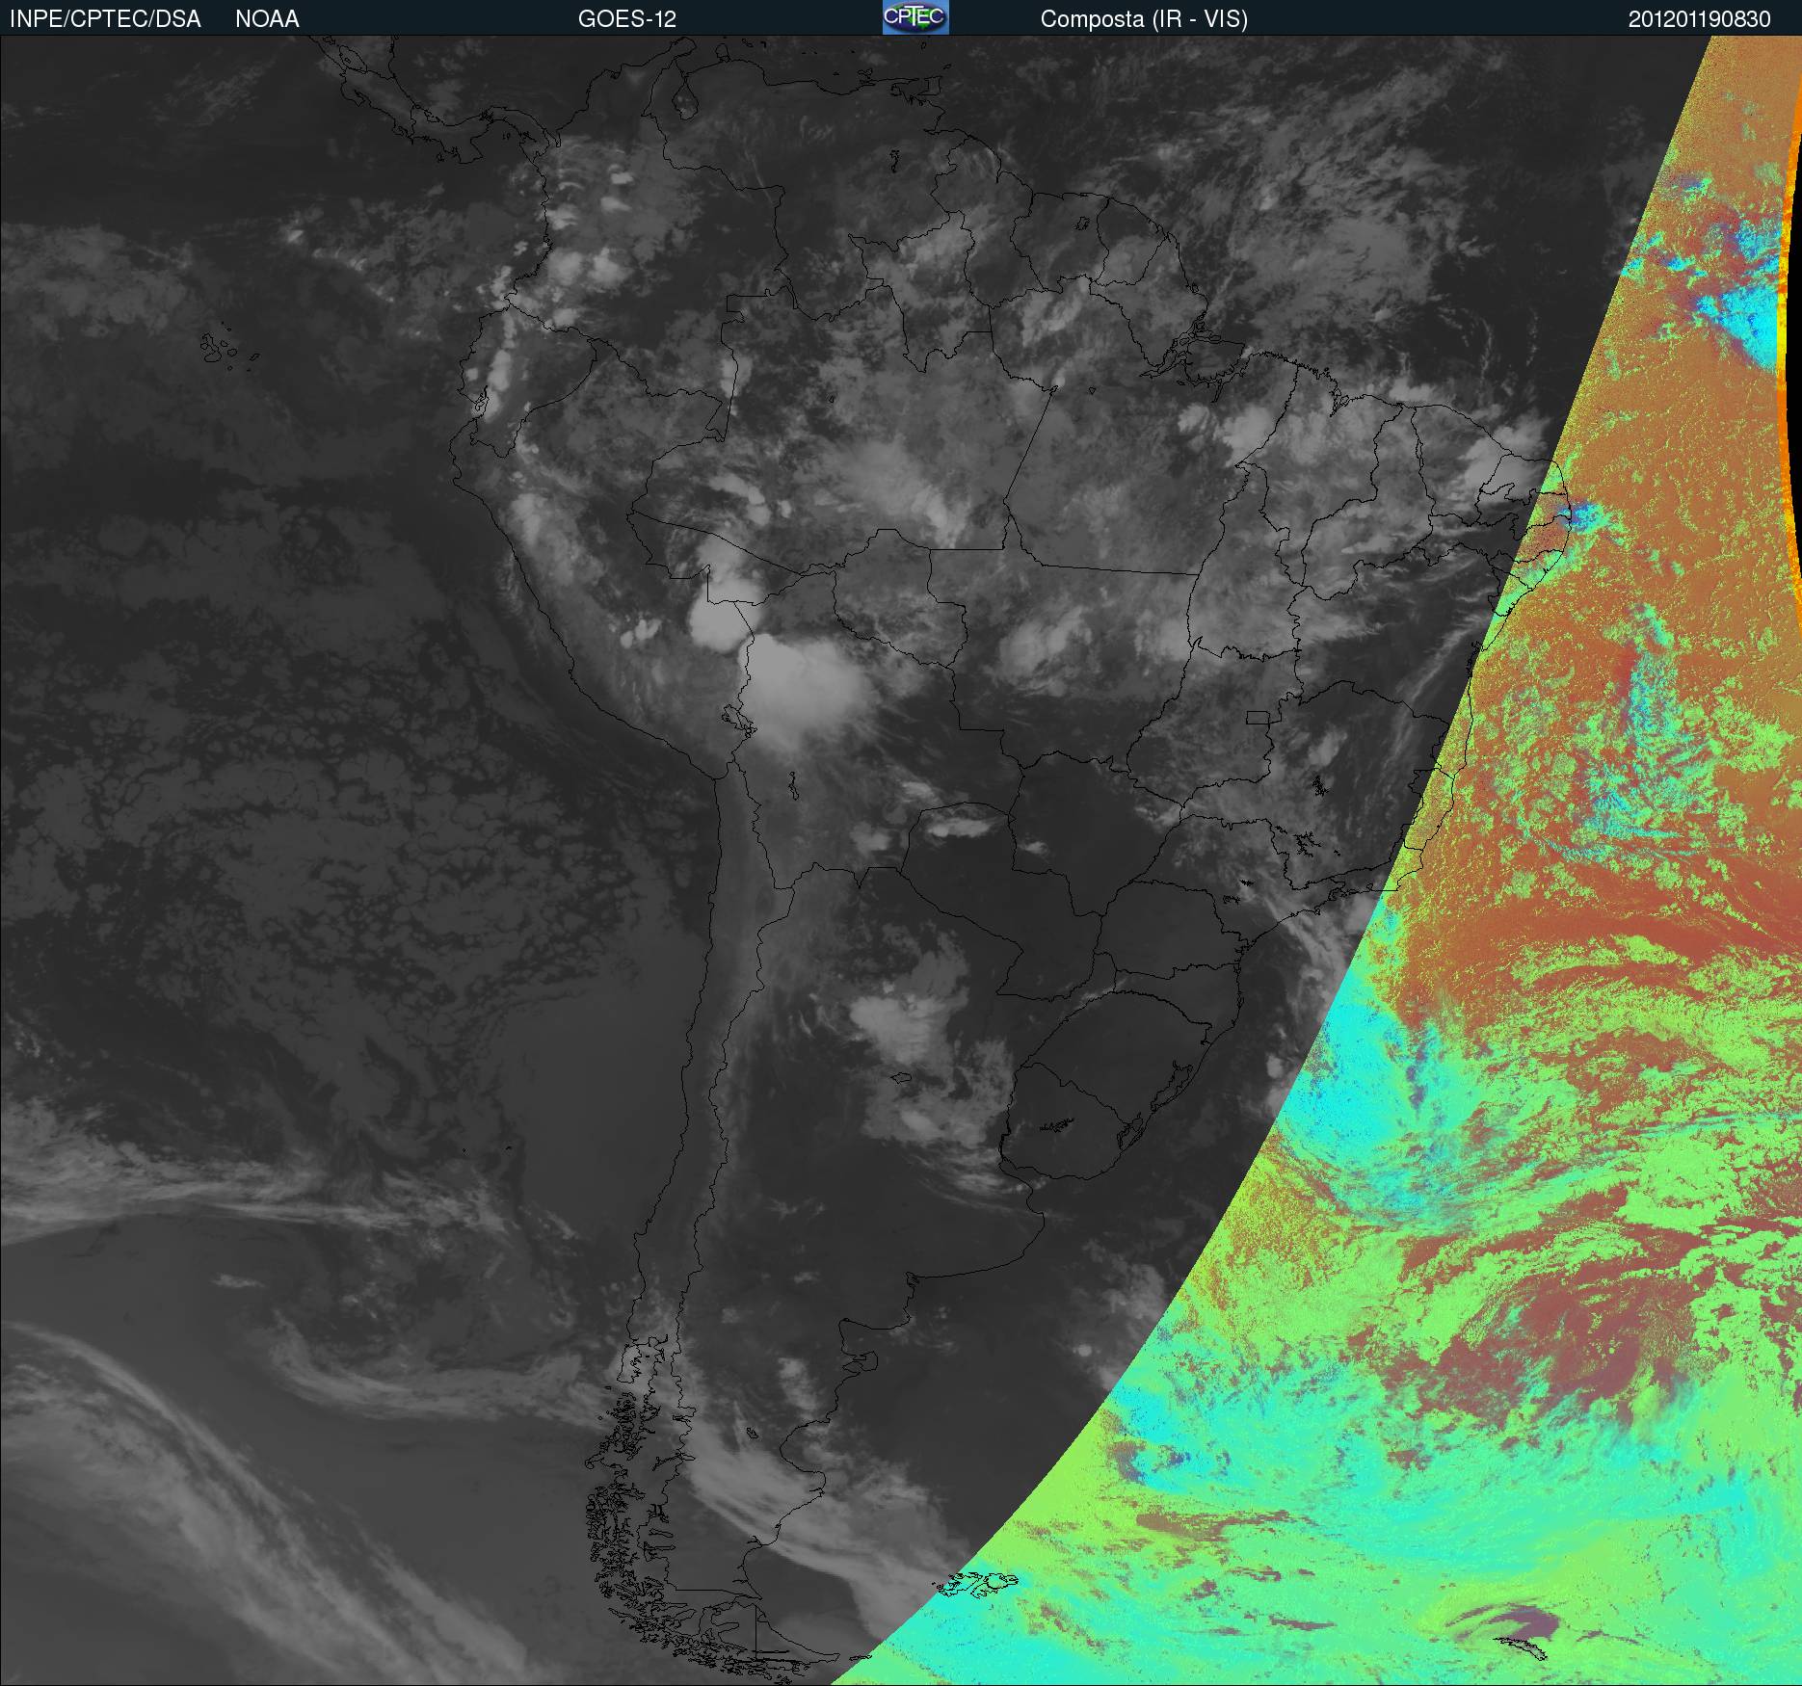This screenshot has width=1802, height=1686.
Task: Click the 'INPE/CPTEC/DSA' header text
Action: click(105, 19)
